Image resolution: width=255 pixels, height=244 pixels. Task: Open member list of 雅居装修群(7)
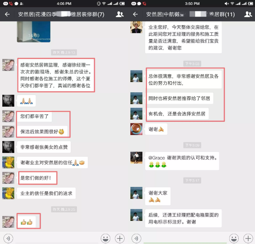120,14
